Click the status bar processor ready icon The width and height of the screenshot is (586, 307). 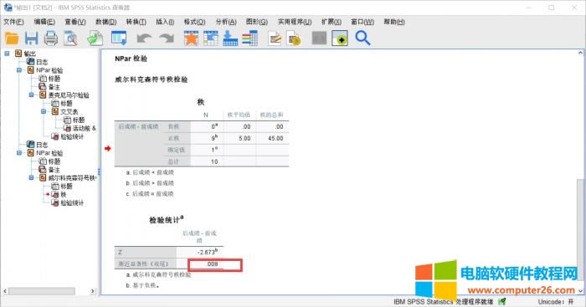(502, 301)
